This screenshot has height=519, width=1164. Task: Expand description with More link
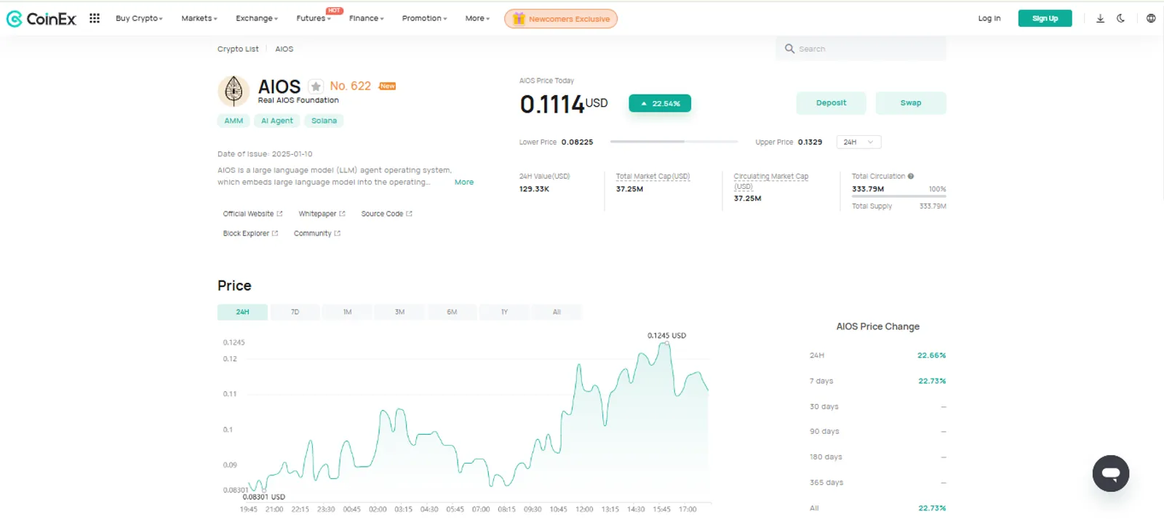click(x=464, y=182)
